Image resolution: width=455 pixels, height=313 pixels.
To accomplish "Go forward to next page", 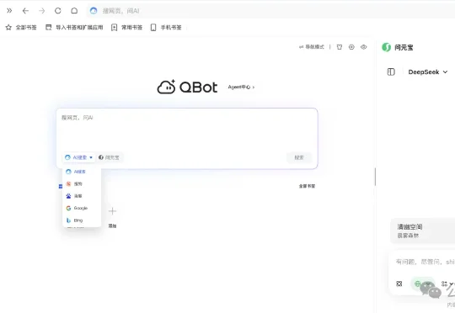I will pos(42,11).
